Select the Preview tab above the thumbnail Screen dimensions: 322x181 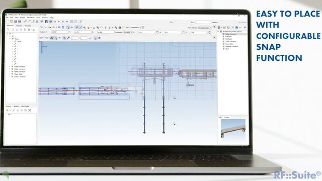227,117
